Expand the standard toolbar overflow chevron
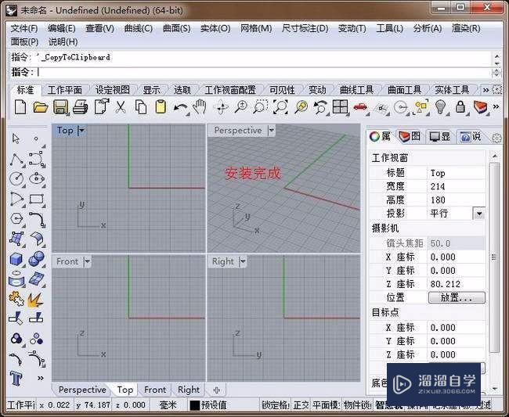The image size is (509, 417). 496,106
